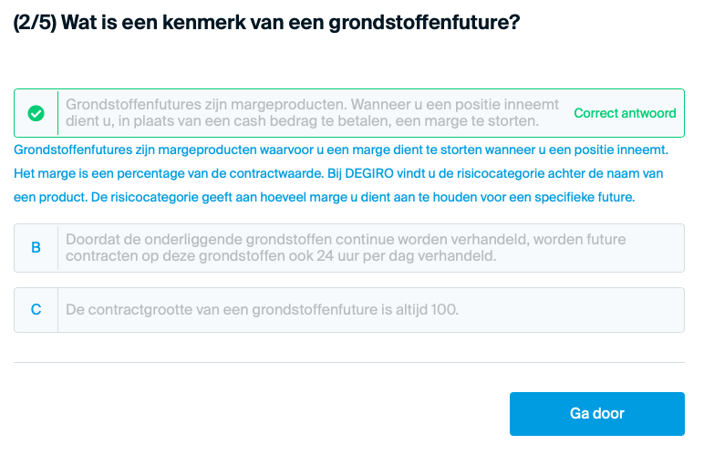Select the letter C answer marker
Screen dimensions: 704x455
(36, 309)
